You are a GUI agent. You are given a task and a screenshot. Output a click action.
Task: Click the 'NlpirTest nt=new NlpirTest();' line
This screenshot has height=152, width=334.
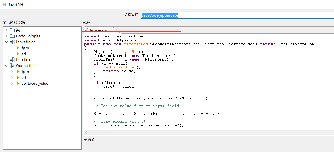pos(133,59)
